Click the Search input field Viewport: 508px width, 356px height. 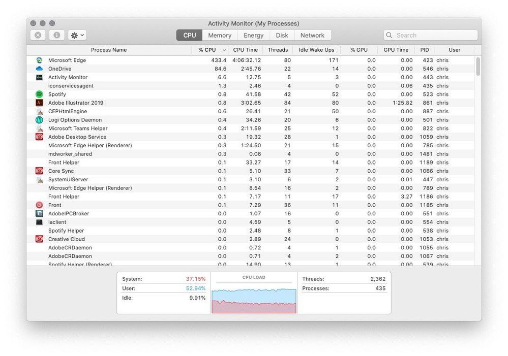click(x=431, y=35)
